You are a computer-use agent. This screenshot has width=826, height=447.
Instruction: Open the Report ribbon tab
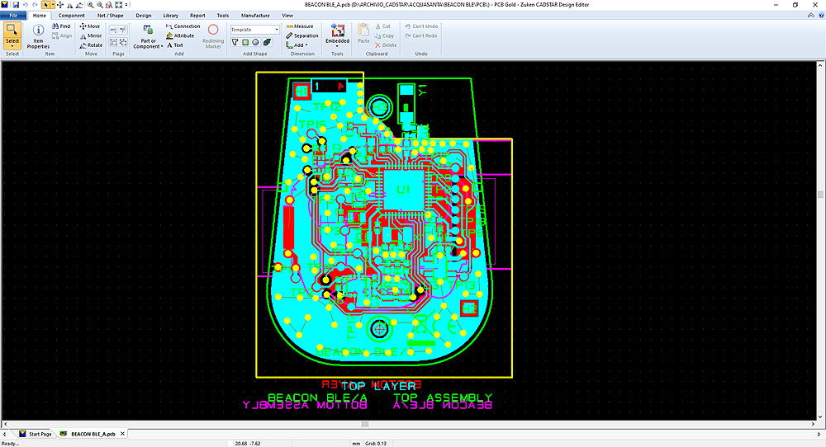coord(197,16)
